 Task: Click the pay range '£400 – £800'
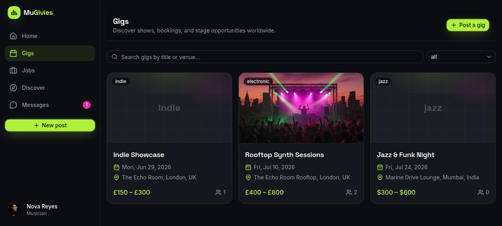point(265,192)
